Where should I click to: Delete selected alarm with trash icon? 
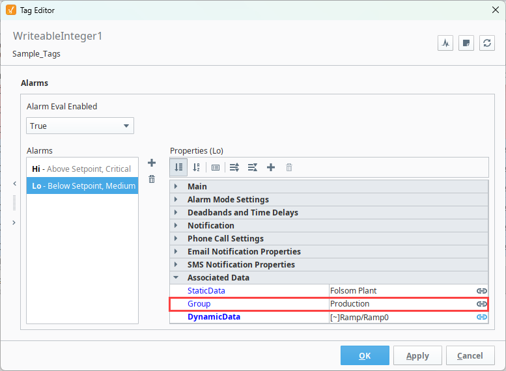click(x=152, y=179)
